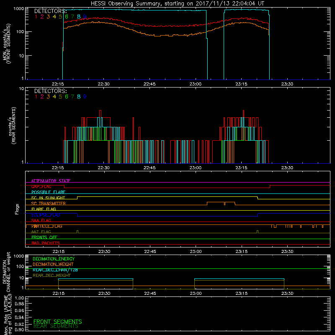Click the REAR_DEC_WEIGHT legend label
The image size is (335, 335).
click(x=52, y=276)
